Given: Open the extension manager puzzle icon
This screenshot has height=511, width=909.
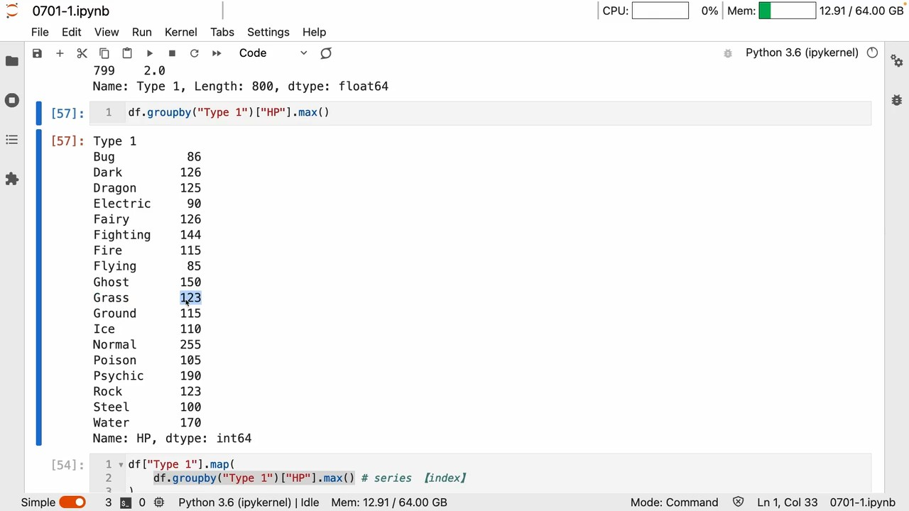Looking at the screenshot, I should click(12, 179).
